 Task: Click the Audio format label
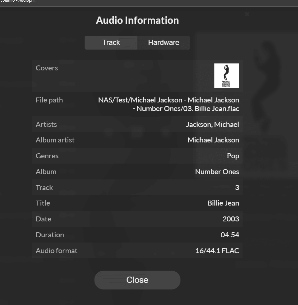pyautogui.click(x=56, y=251)
